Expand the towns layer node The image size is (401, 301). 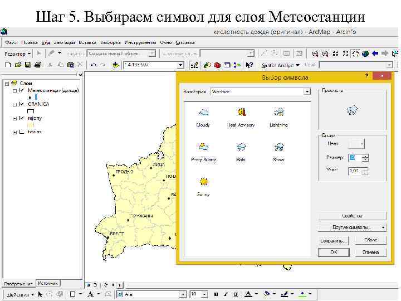click(14, 132)
